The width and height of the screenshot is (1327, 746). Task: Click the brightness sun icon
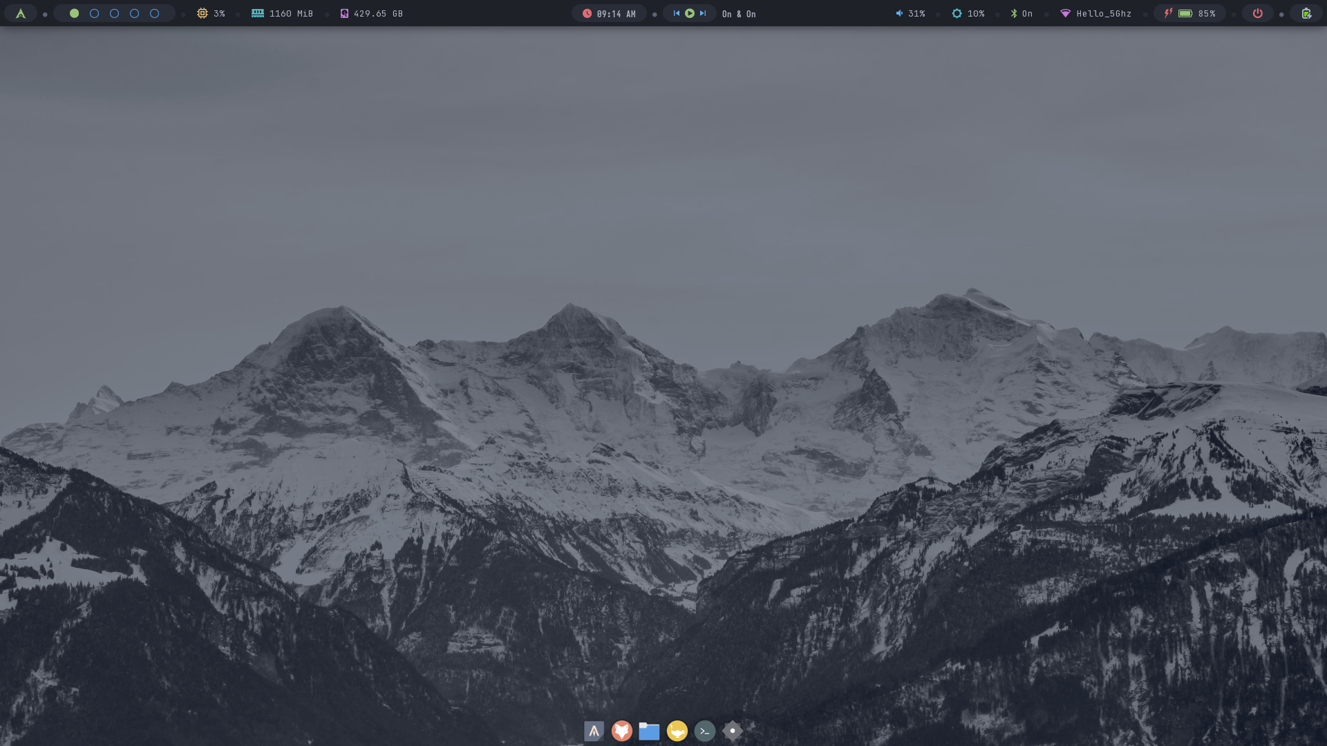(957, 13)
